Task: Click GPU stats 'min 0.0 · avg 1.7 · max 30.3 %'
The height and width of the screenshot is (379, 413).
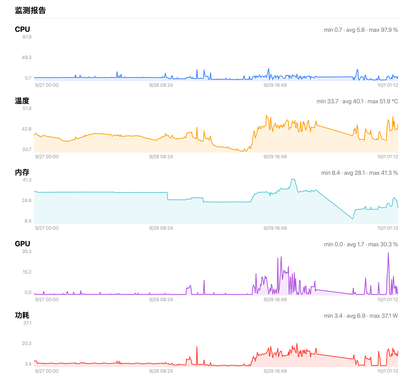Action: [361, 244]
